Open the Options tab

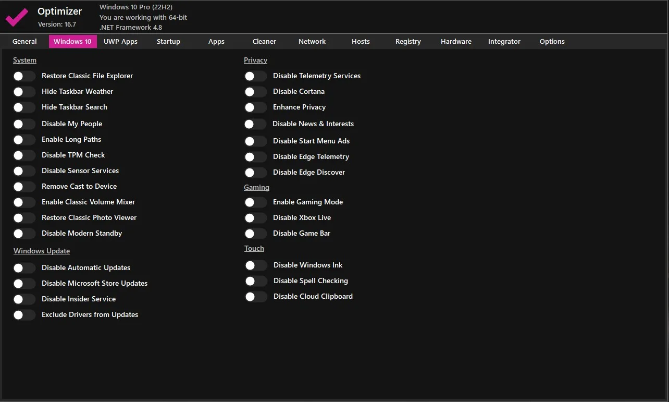552,42
